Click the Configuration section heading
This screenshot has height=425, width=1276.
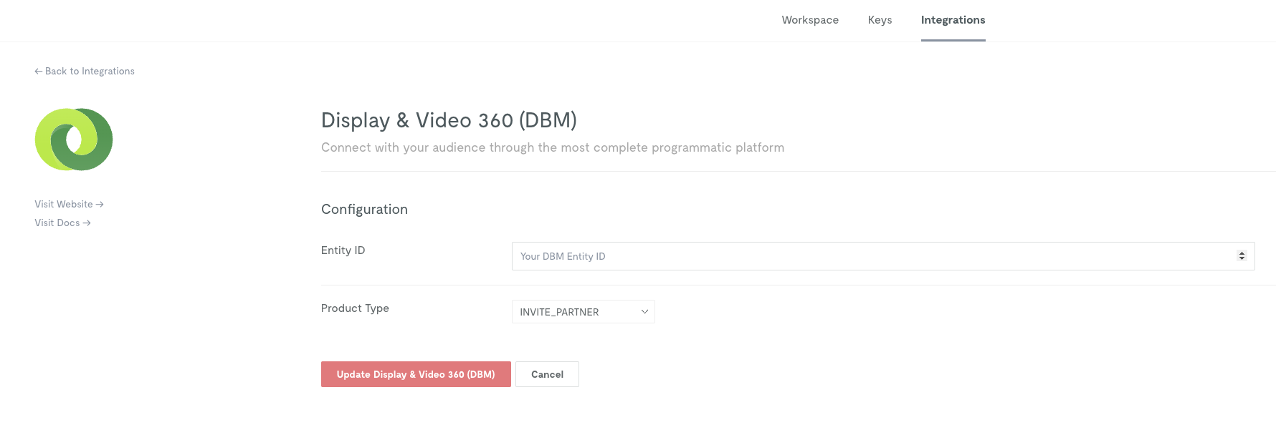point(364,210)
